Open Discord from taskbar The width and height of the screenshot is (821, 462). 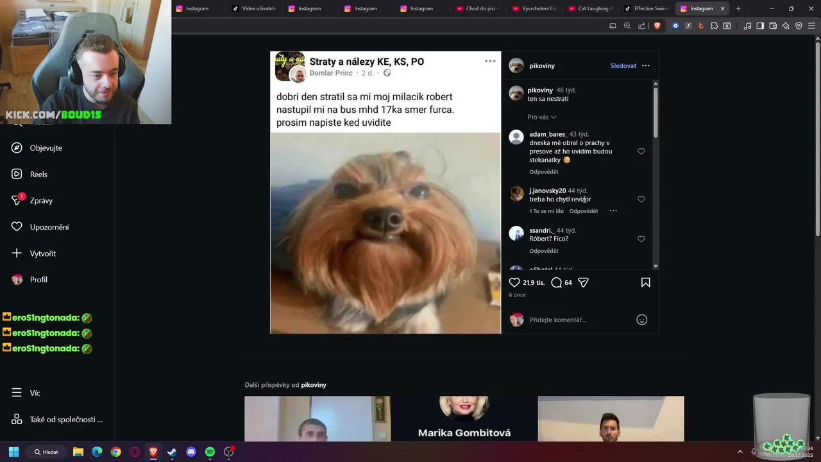coord(191,452)
